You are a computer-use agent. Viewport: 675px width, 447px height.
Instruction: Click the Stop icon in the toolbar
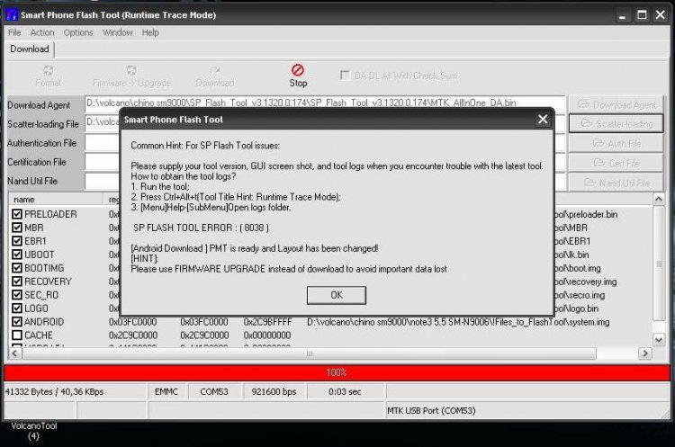coord(298,76)
